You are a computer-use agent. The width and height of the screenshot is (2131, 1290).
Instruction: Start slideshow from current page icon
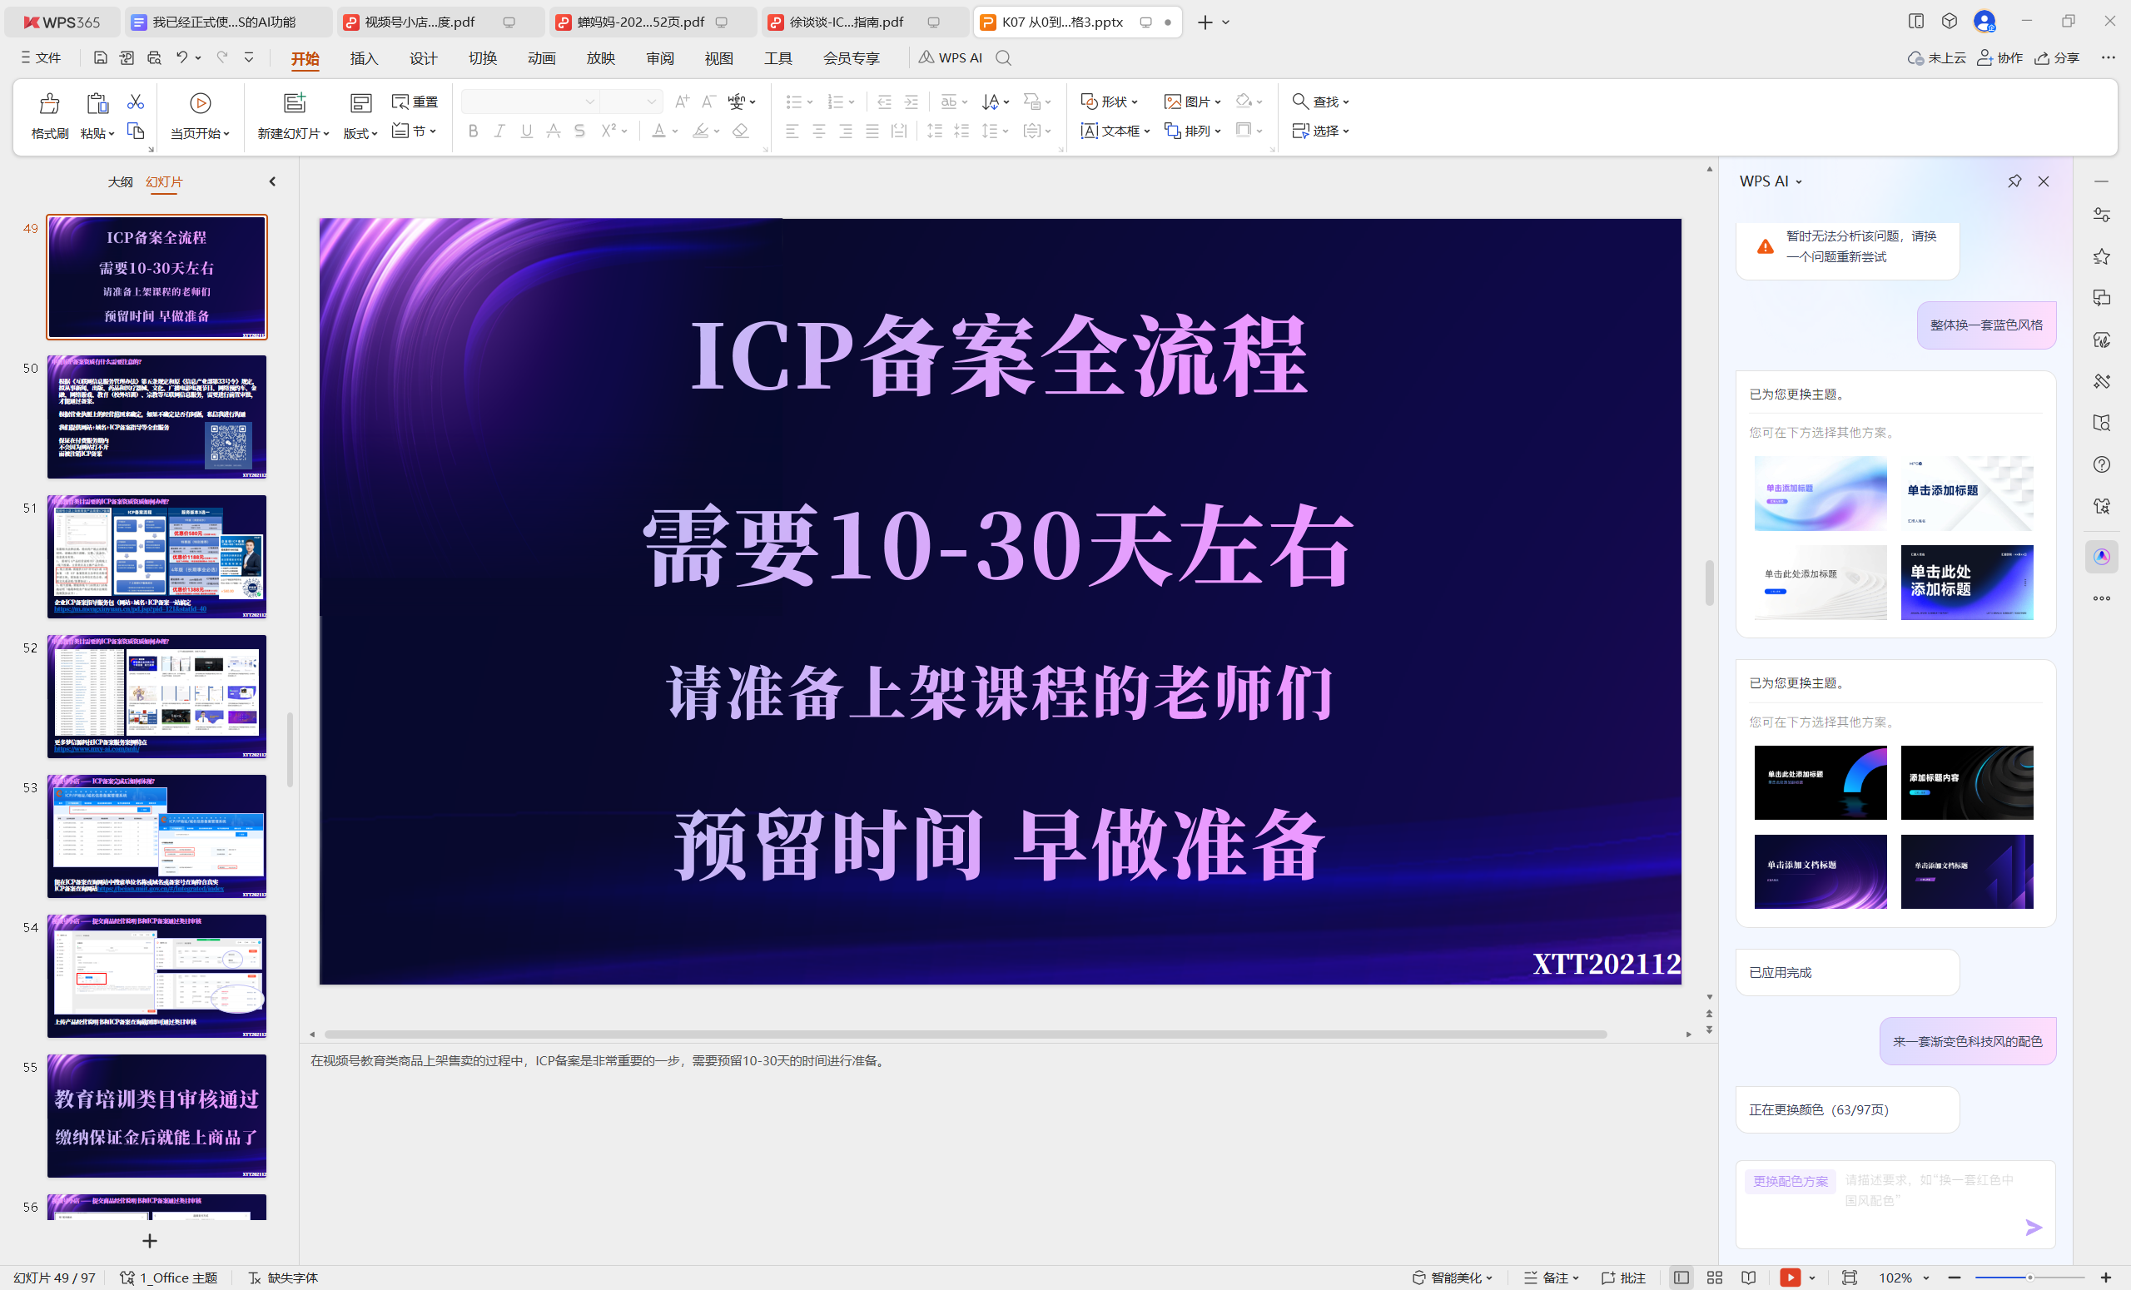200,104
